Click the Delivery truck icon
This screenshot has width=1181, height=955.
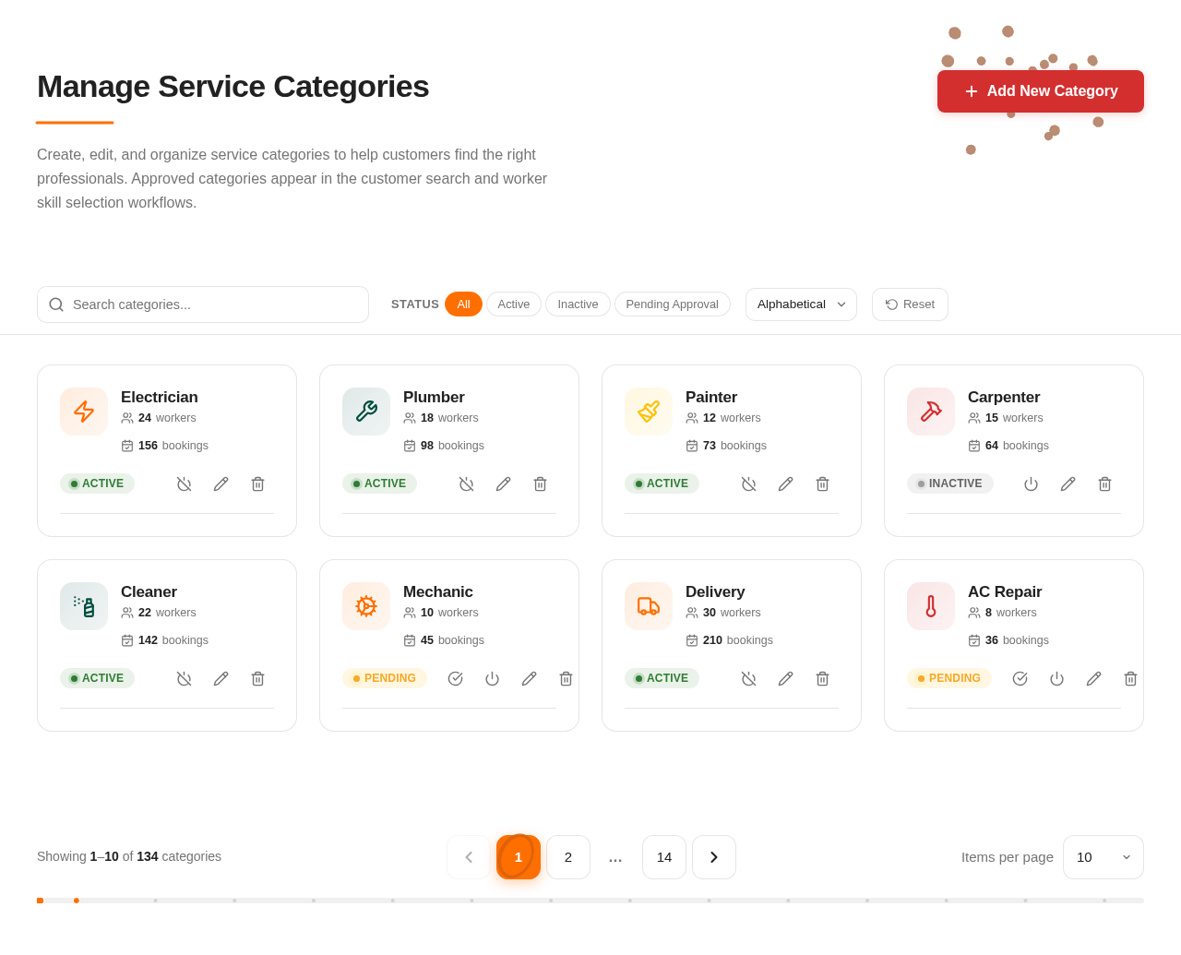pos(649,606)
